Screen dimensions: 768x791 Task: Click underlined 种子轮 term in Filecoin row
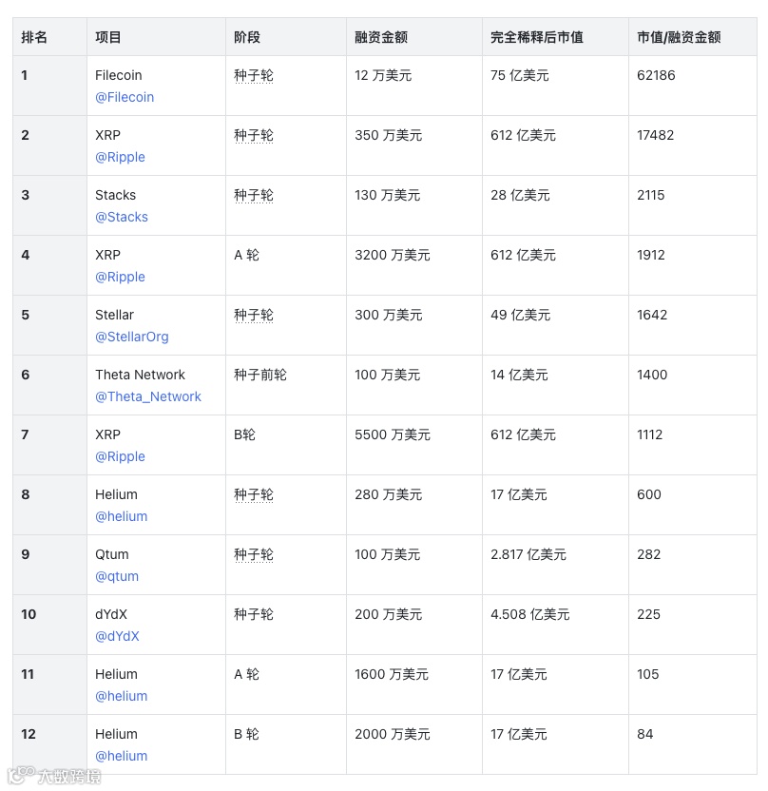point(254,75)
